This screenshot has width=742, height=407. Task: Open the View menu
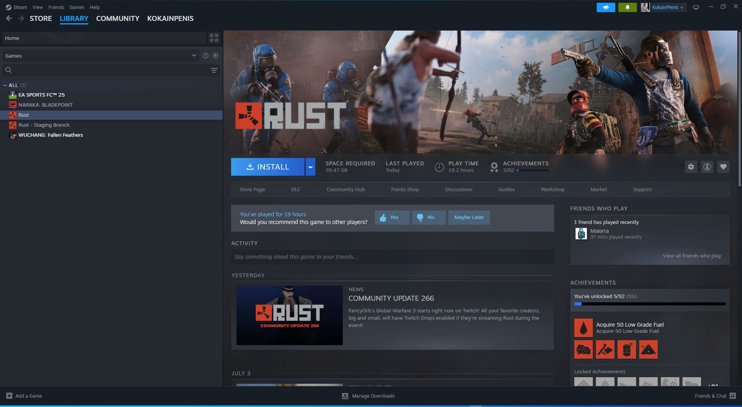click(x=38, y=8)
